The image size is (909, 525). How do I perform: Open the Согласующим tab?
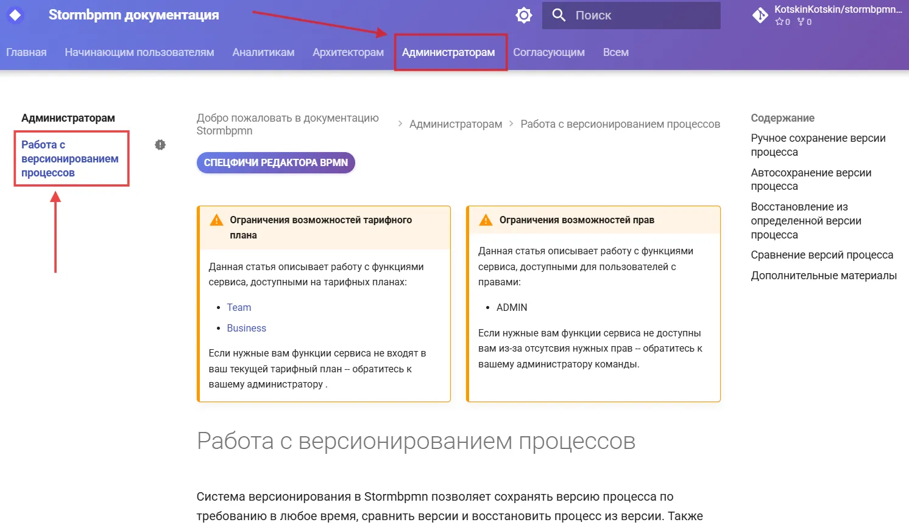[x=548, y=52]
